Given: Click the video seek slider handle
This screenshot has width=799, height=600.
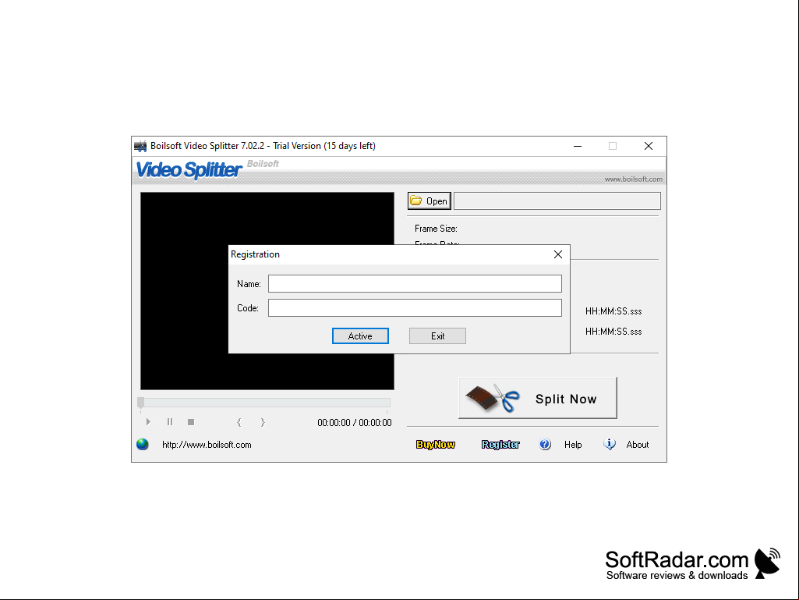Looking at the screenshot, I should (x=140, y=403).
